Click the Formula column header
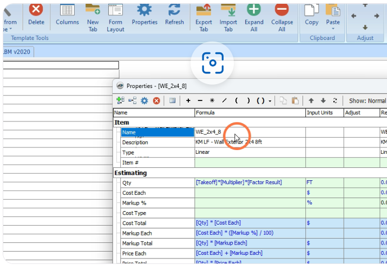This screenshot has height=271, width=387. tap(250, 113)
